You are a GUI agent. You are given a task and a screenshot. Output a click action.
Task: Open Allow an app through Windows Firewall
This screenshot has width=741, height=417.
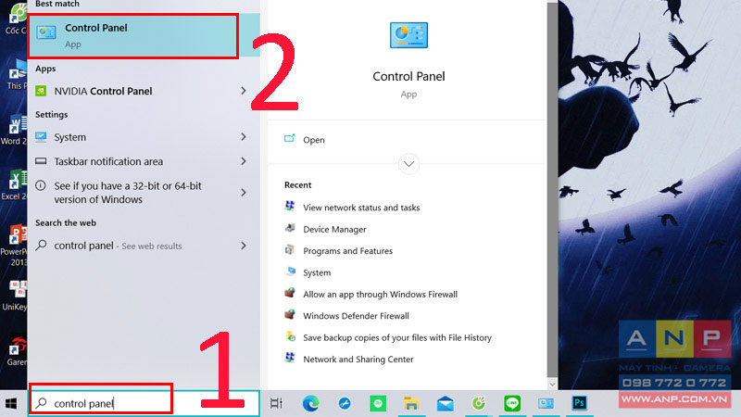[381, 294]
